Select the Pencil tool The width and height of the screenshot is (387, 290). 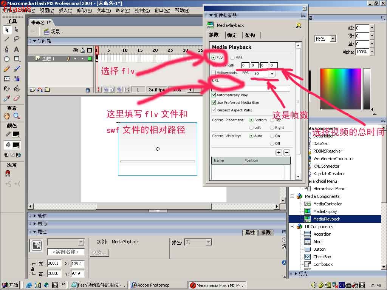[7, 69]
